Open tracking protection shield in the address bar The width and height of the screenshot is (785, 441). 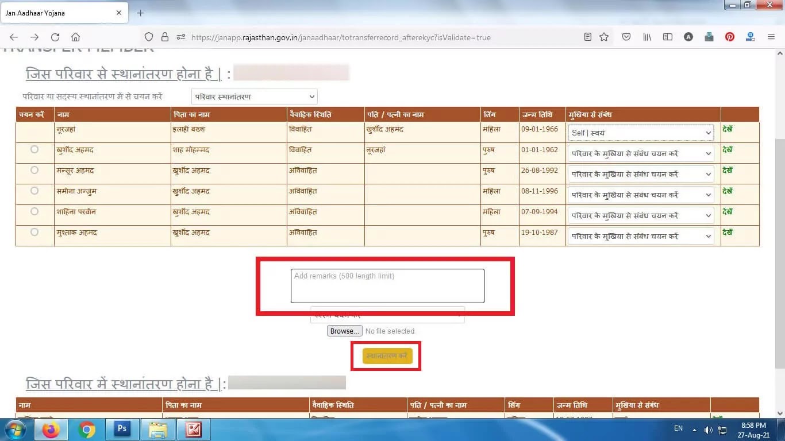point(149,37)
